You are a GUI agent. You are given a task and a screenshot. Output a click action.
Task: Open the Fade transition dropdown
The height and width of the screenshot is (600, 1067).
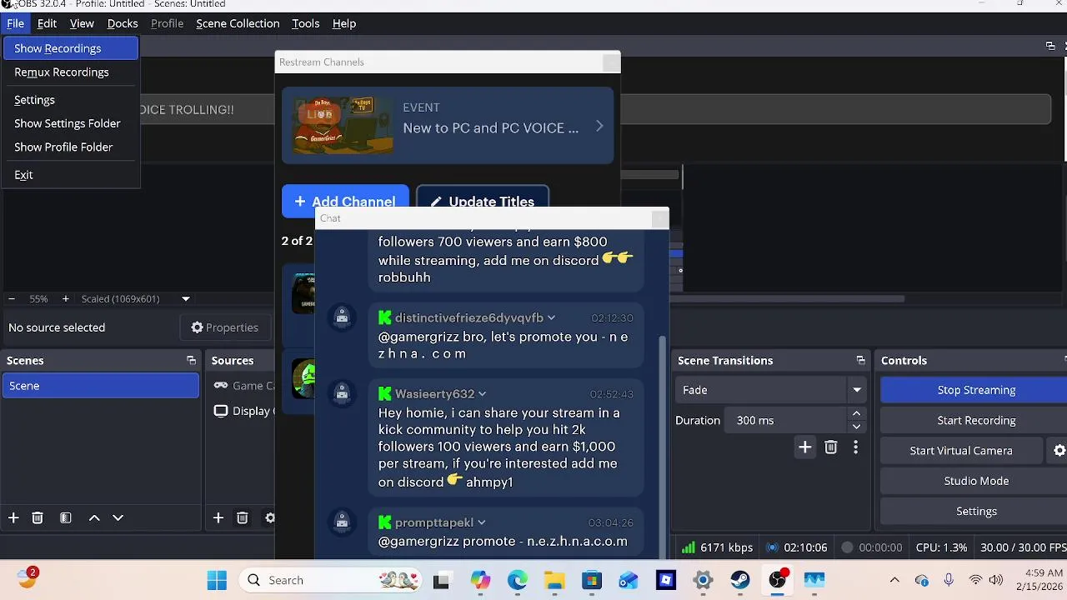772,390
